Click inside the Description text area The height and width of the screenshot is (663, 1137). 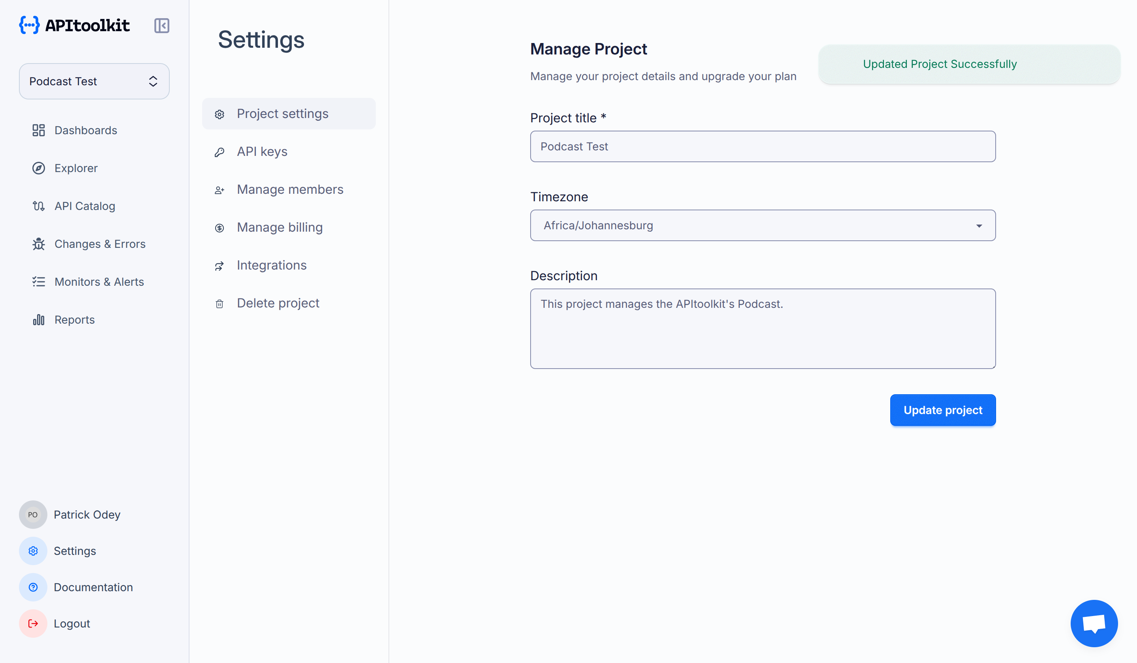click(x=762, y=329)
